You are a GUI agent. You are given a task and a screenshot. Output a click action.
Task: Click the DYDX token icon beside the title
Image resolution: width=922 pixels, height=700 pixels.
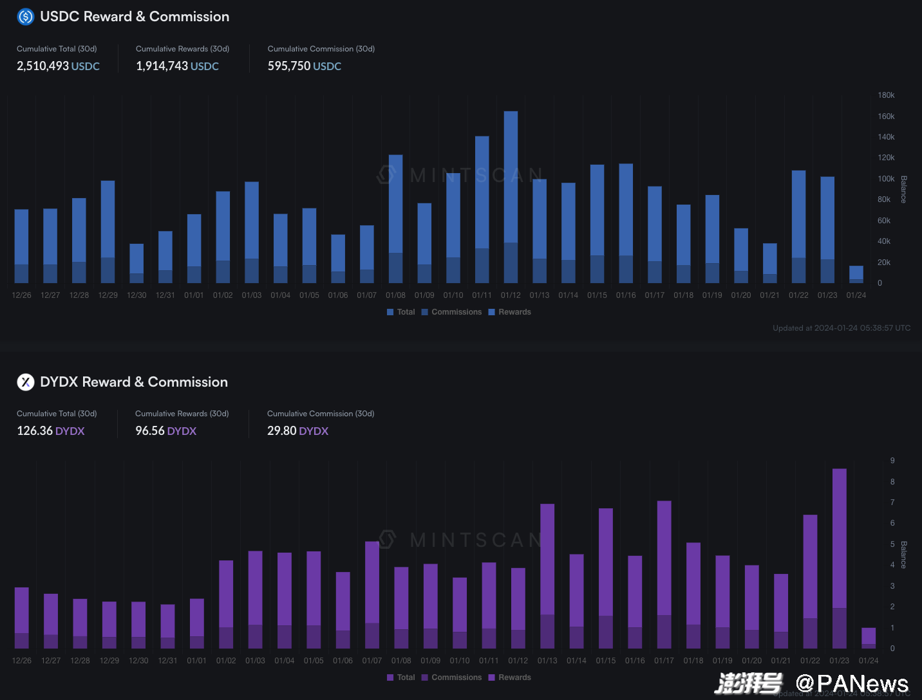(26, 382)
